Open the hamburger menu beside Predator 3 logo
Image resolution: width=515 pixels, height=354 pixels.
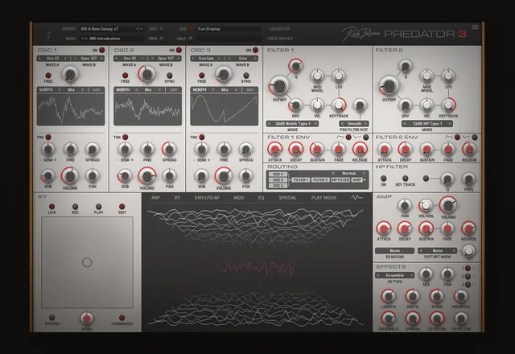[475, 27]
